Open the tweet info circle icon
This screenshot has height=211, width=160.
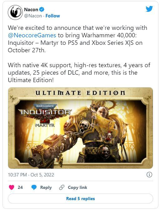(x=149, y=175)
